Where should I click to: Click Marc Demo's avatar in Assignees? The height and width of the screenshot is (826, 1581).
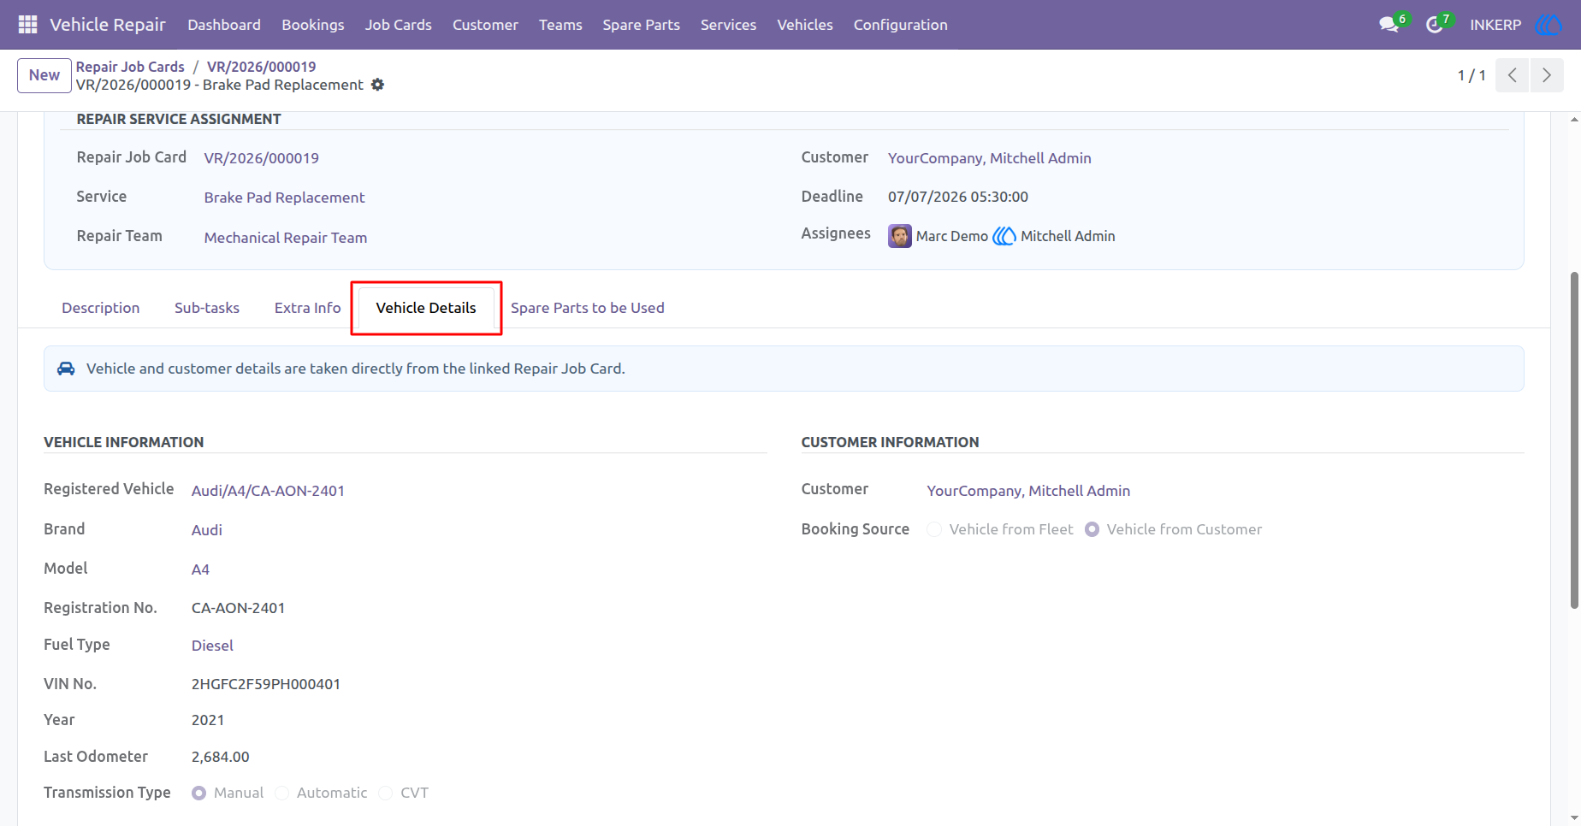(x=900, y=236)
